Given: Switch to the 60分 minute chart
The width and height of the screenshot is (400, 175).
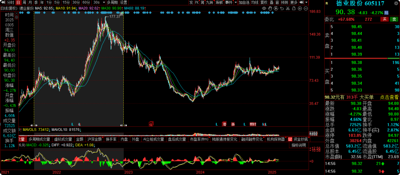Looking at the screenshot, I should pyautogui.click(x=86, y=2).
